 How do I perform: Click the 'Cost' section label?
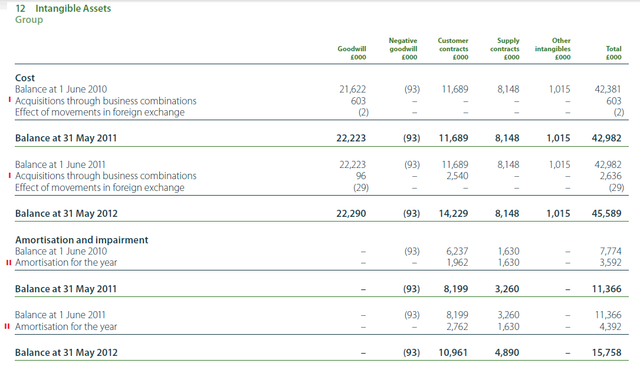[25, 78]
